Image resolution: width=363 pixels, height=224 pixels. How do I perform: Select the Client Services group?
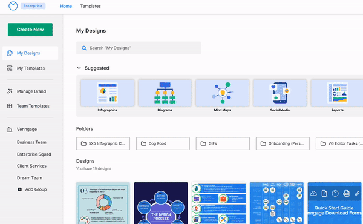click(x=31, y=166)
